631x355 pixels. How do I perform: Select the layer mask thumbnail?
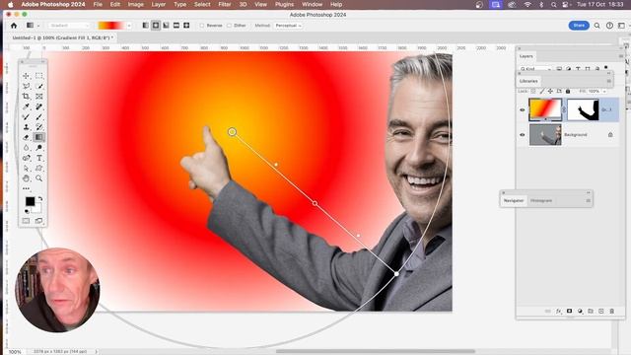583,109
